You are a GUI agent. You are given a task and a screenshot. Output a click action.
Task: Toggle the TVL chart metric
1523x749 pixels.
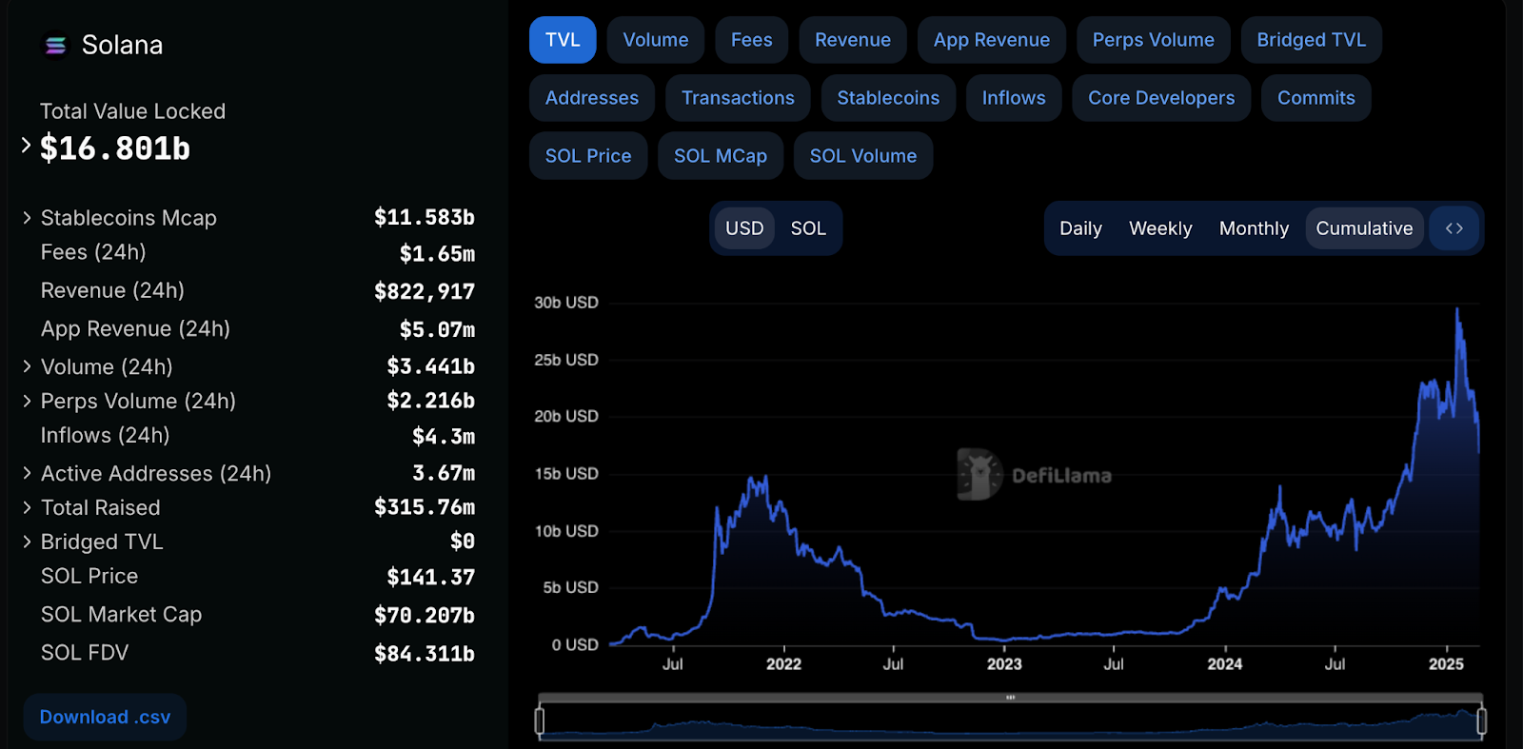(563, 40)
